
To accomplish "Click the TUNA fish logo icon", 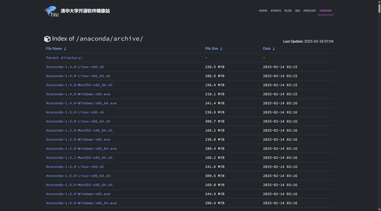I will [x=51, y=11].
